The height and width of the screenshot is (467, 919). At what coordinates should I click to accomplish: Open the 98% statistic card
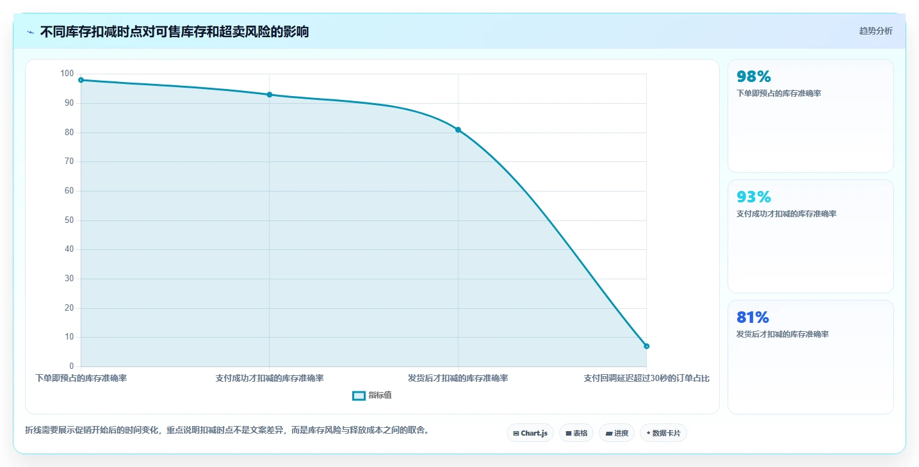click(x=810, y=116)
